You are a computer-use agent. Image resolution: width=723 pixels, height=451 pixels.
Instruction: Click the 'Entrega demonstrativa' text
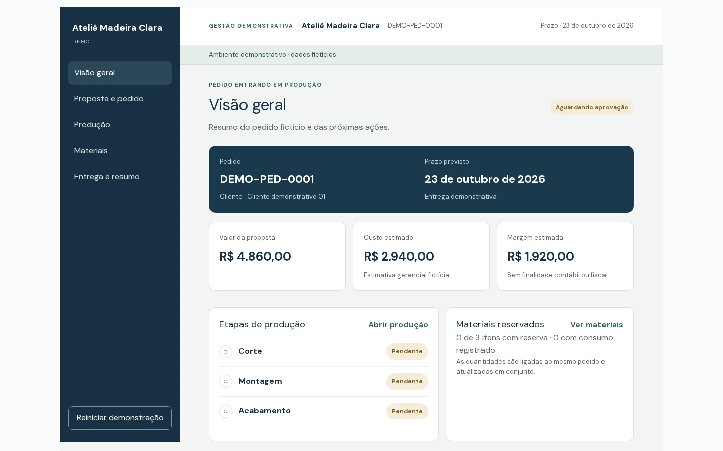(x=460, y=197)
